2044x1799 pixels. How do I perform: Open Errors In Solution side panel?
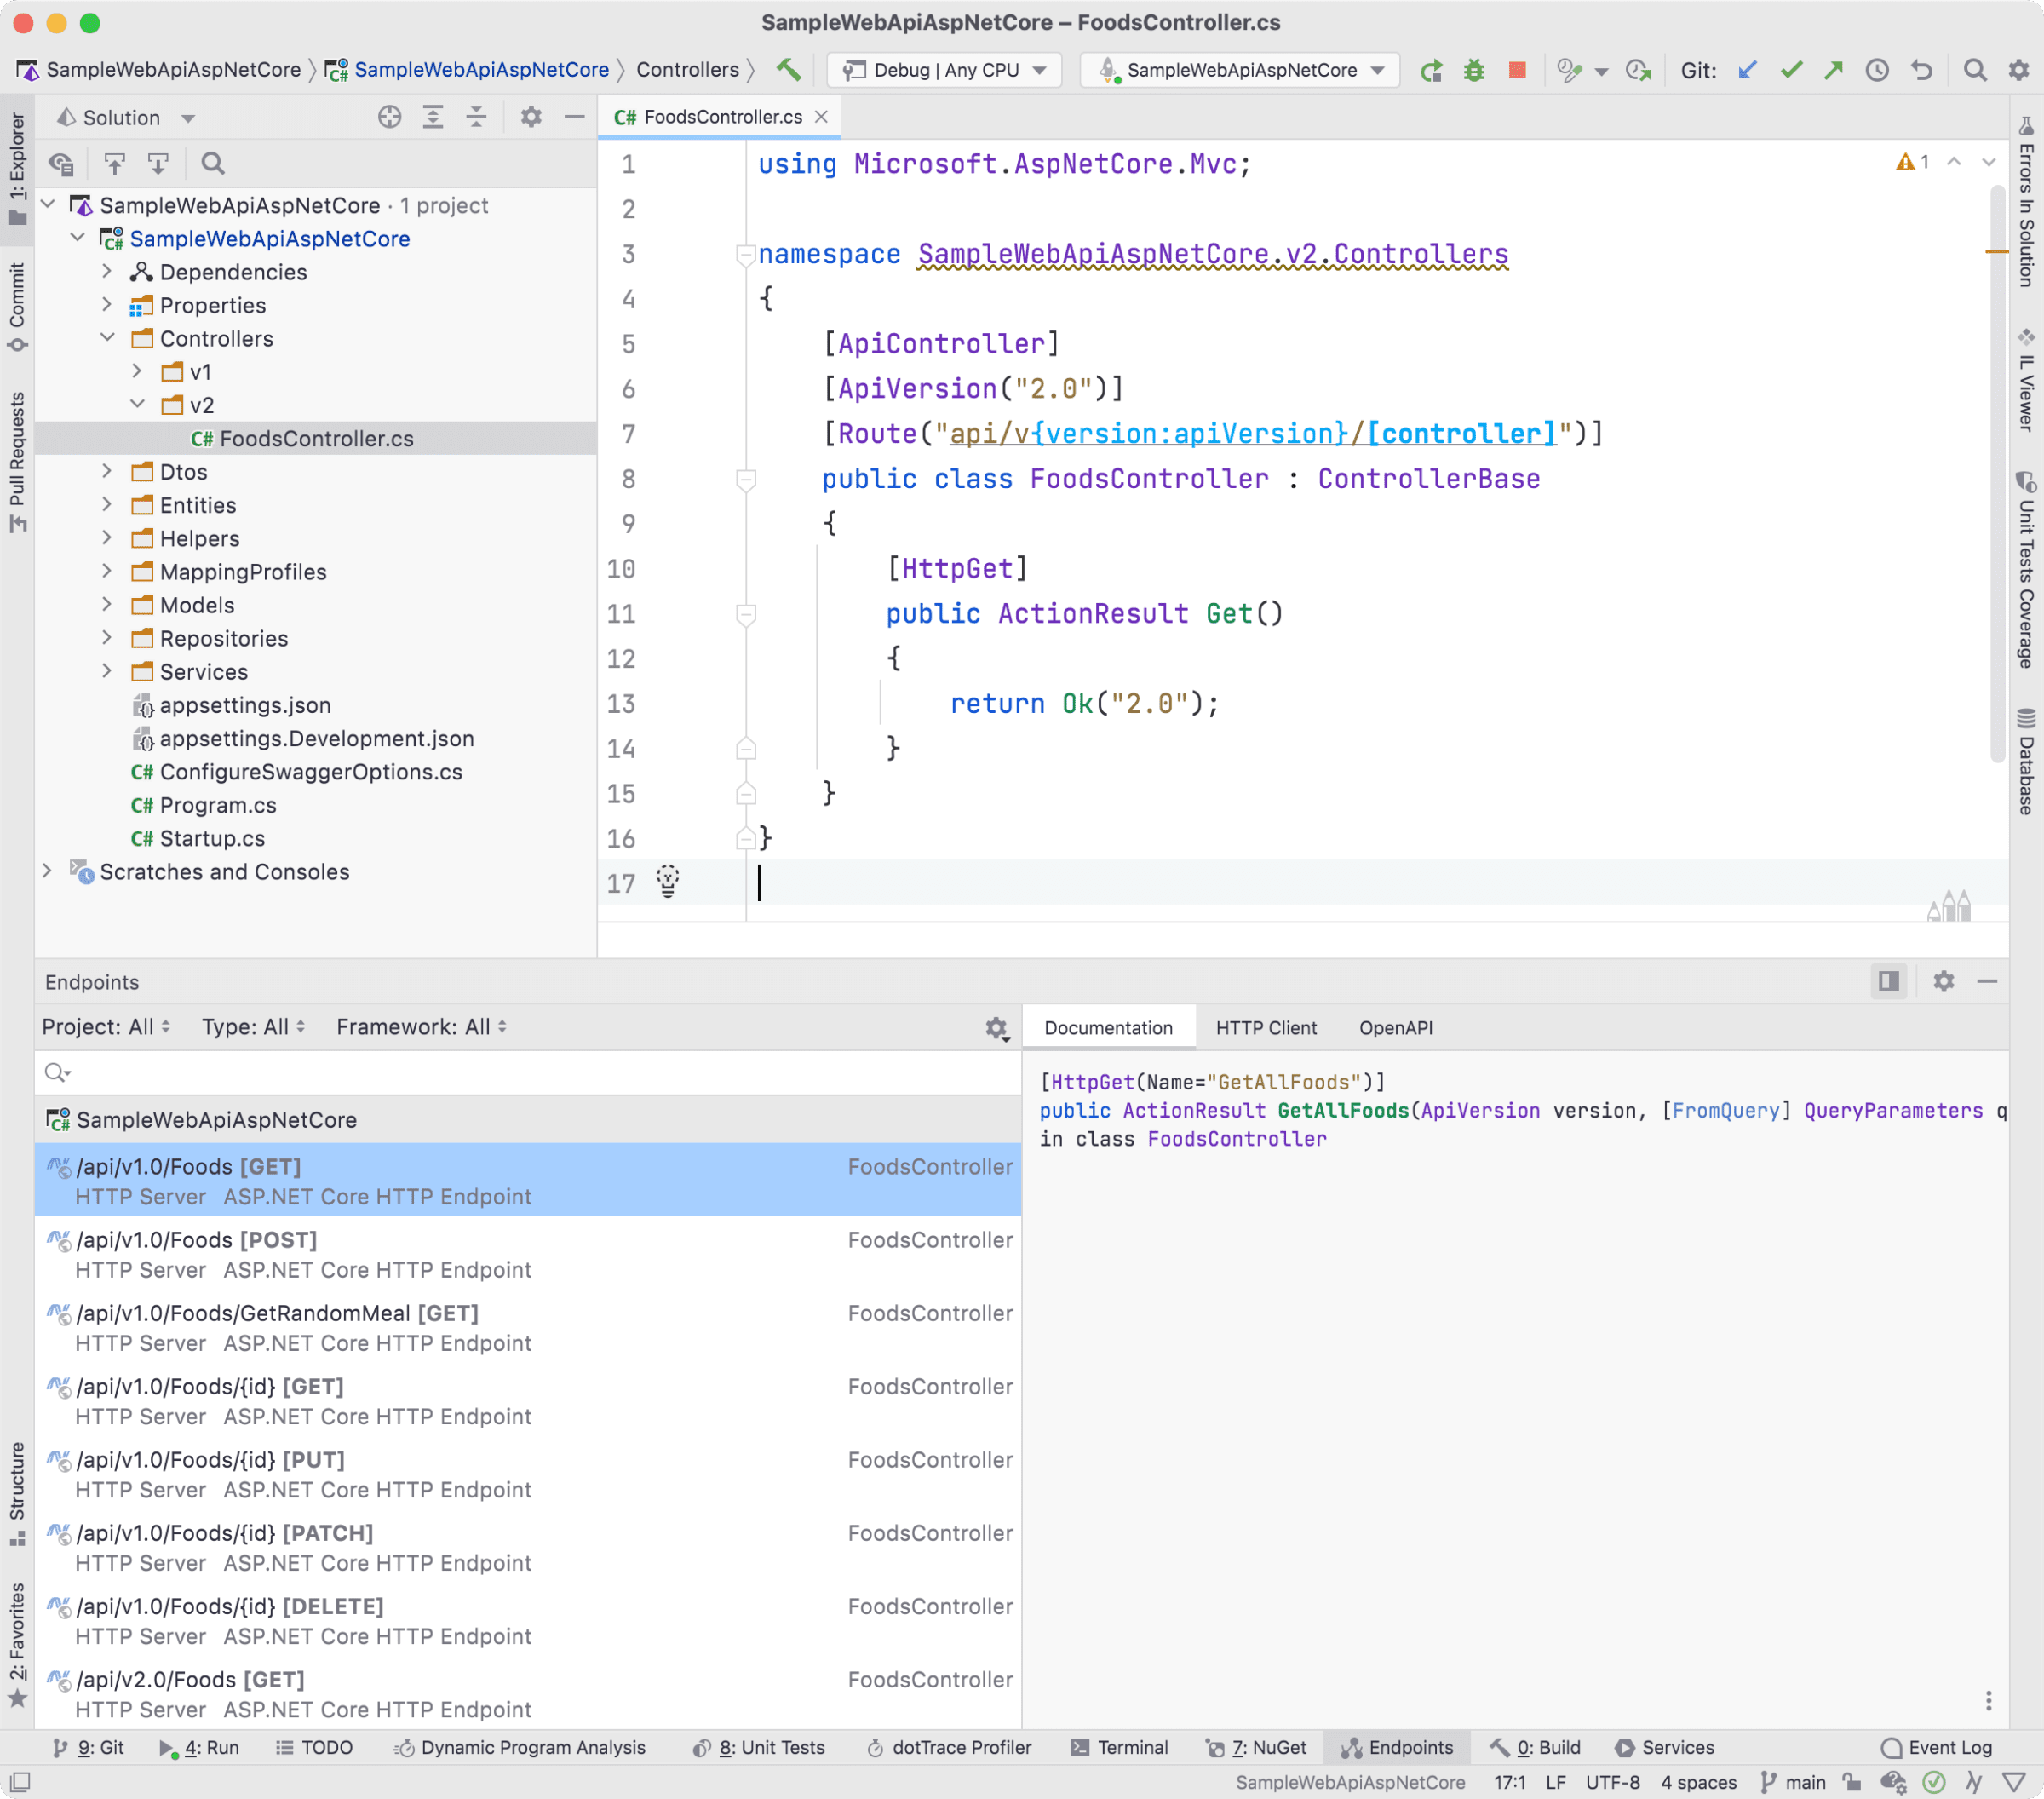[x=2025, y=201]
